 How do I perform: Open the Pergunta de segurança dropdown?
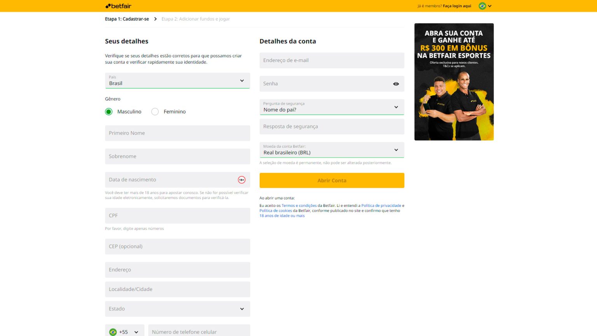(x=332, y=107)
